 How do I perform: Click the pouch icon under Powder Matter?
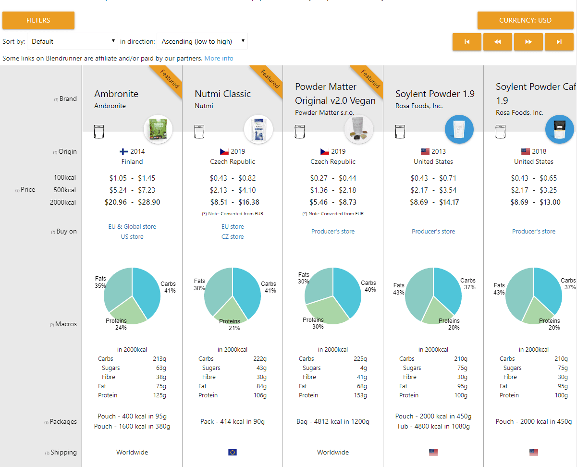pyautogui.click(x=299, y=131)
